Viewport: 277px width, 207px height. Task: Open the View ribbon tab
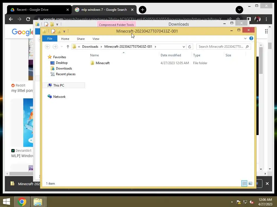coord(96,39)
